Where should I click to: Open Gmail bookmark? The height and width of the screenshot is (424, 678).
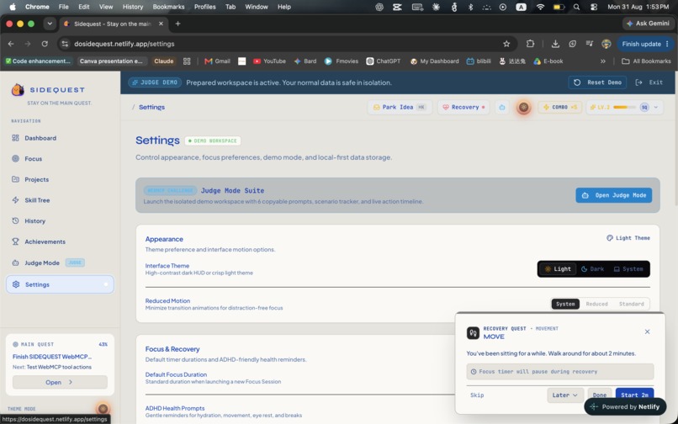coord(218,61)
